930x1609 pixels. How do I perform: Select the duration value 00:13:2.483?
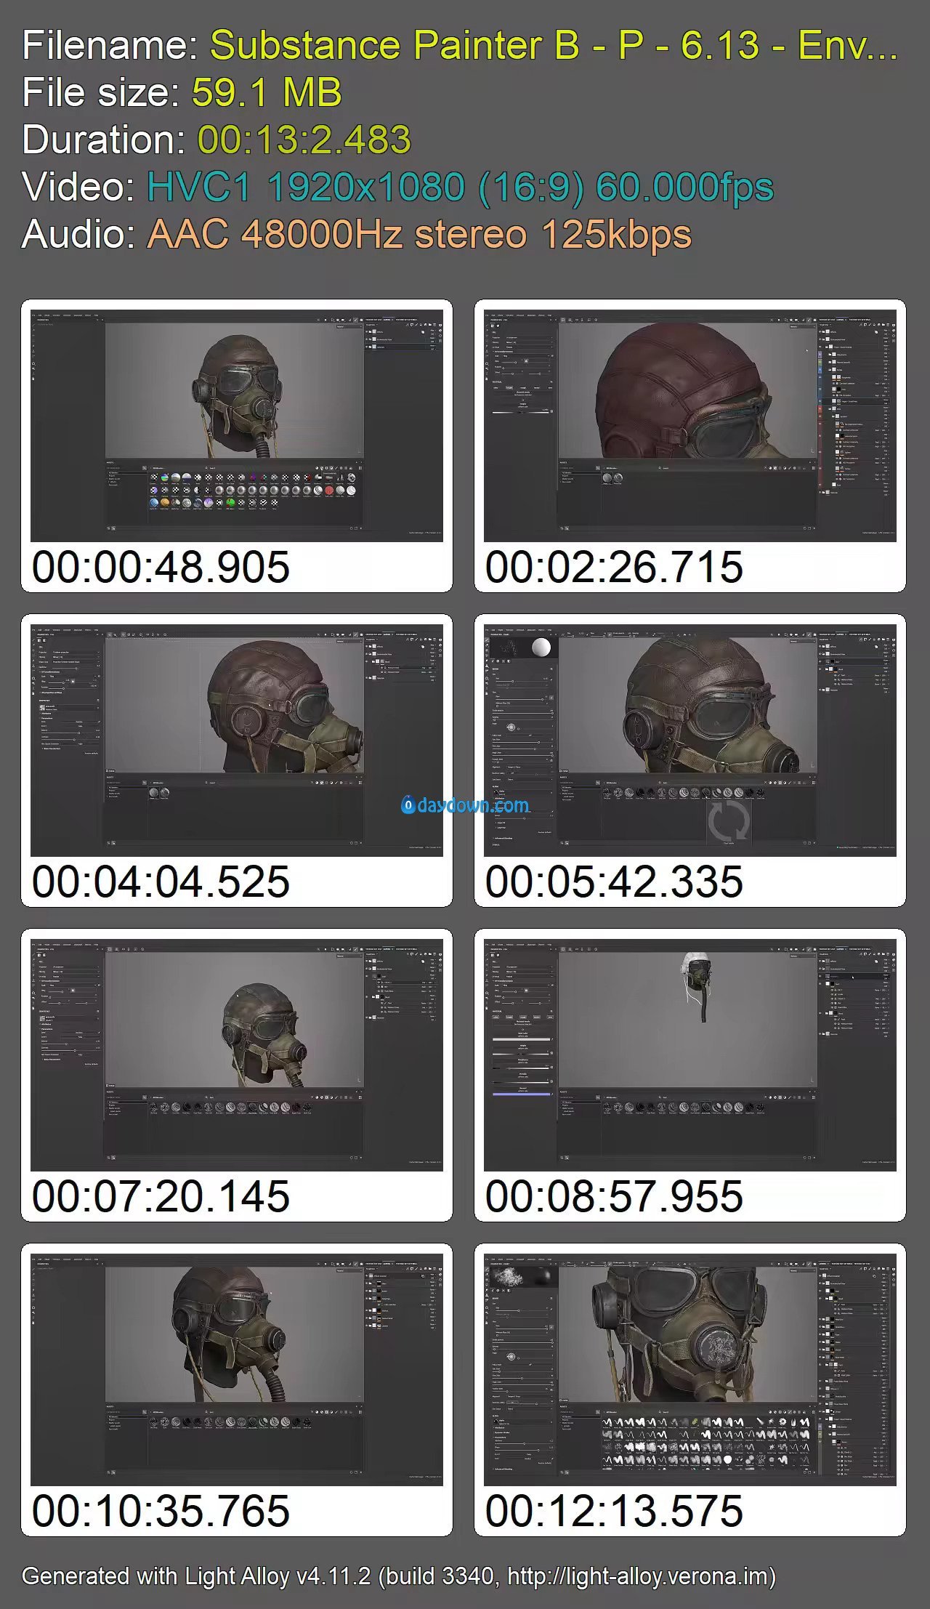click(x=304, y=140)
